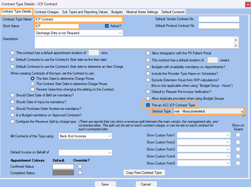Viewport: 251px width, 187px height.
Task: Tick Default to Require Pre-Invoice Verification
Action: click(148, 91)
